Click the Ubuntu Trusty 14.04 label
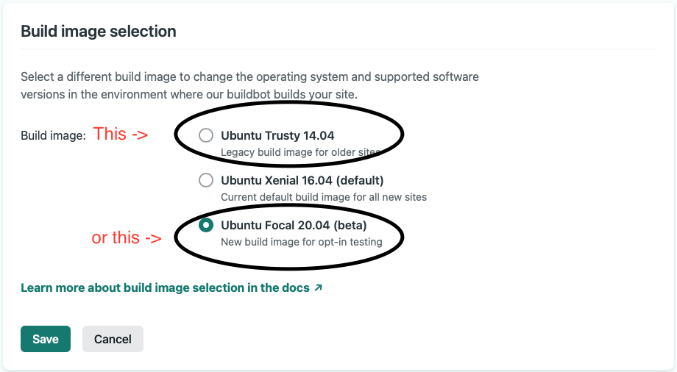The image size is (677, 372). (277, 135)
